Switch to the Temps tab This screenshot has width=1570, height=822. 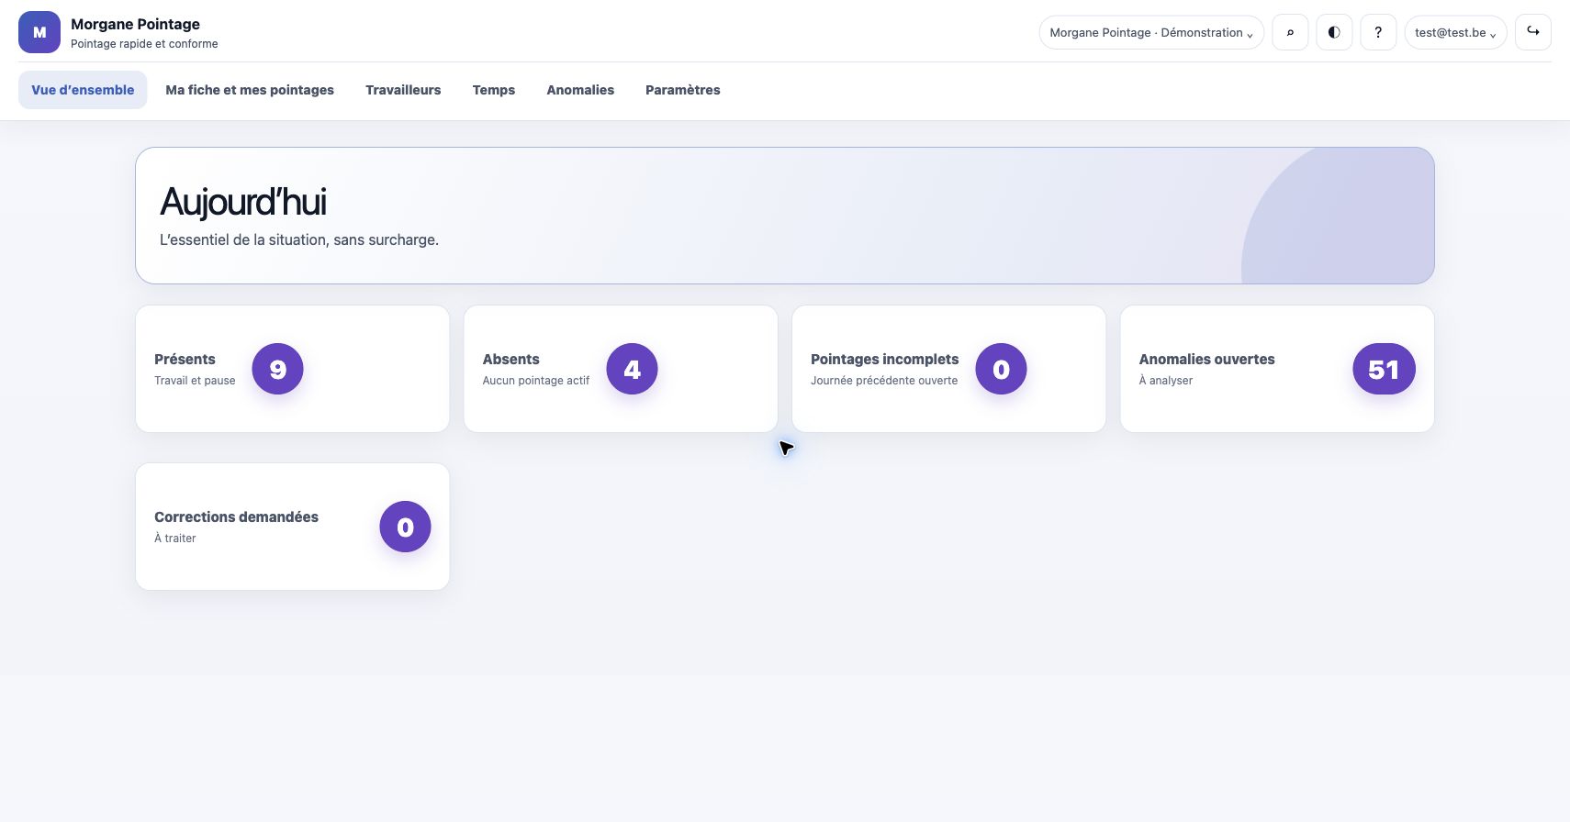494,90
